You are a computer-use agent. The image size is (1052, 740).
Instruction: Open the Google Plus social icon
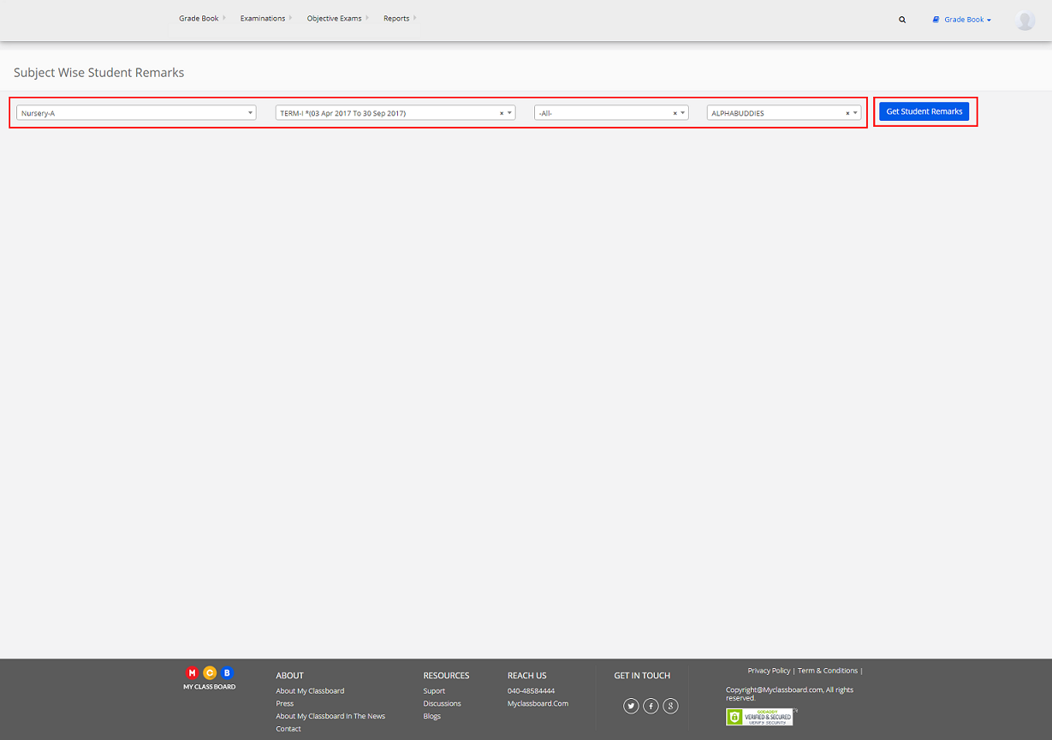point(670,706)
